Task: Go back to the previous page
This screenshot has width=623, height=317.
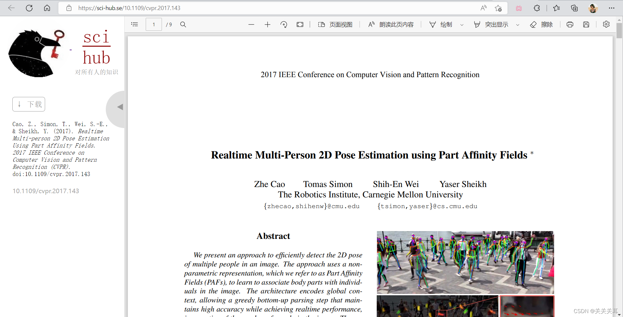Action: click(x=11, y=8)
